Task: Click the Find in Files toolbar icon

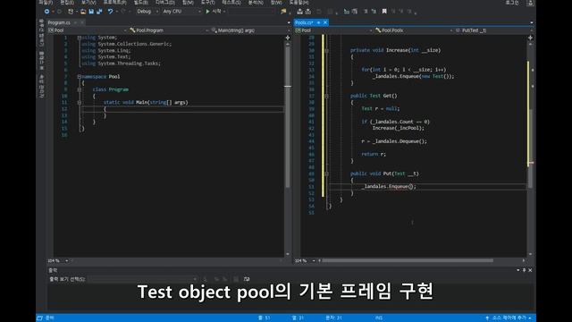Action: tap(283, 12)
